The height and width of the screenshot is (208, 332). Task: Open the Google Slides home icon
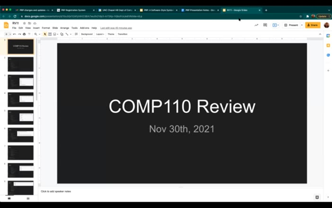6,25
